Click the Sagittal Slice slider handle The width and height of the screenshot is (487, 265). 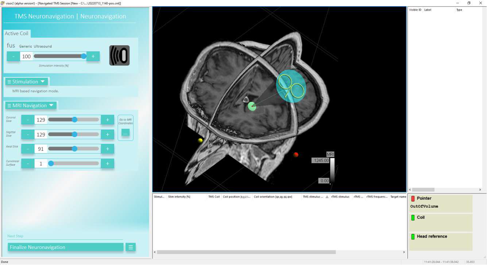(74, 134)
